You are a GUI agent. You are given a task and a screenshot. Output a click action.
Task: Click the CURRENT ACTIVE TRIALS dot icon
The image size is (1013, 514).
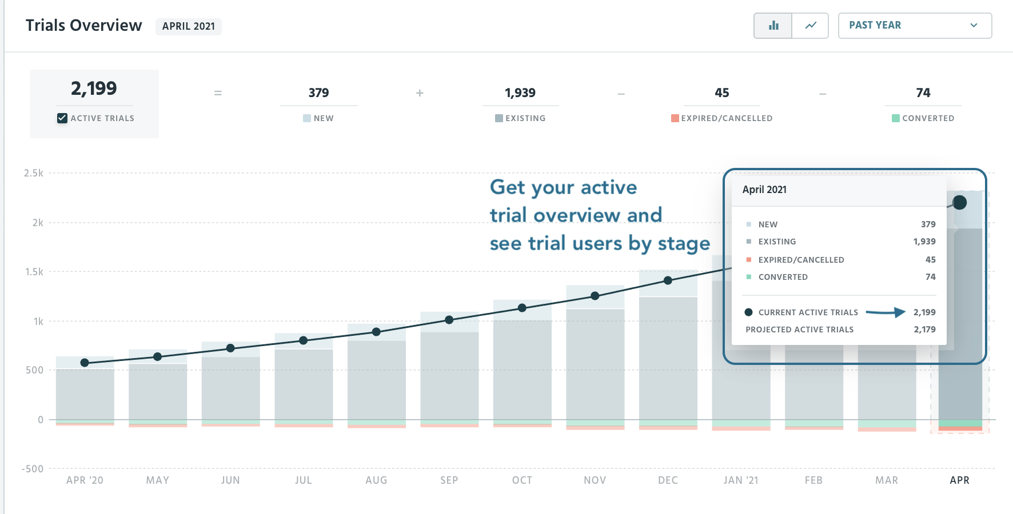coord(749,312)
